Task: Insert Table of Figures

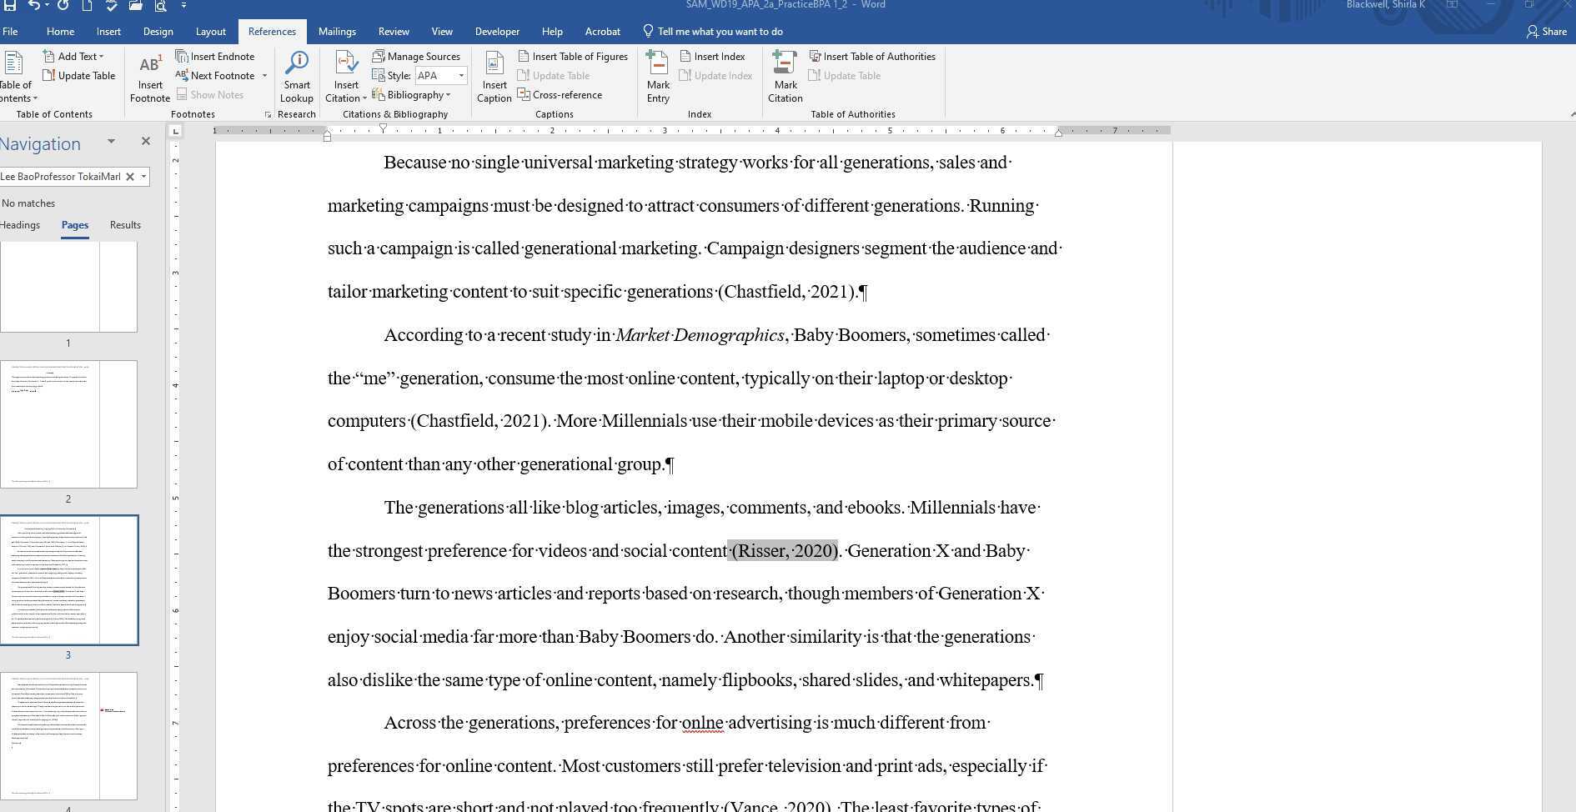Action: [x=573, y=56]
